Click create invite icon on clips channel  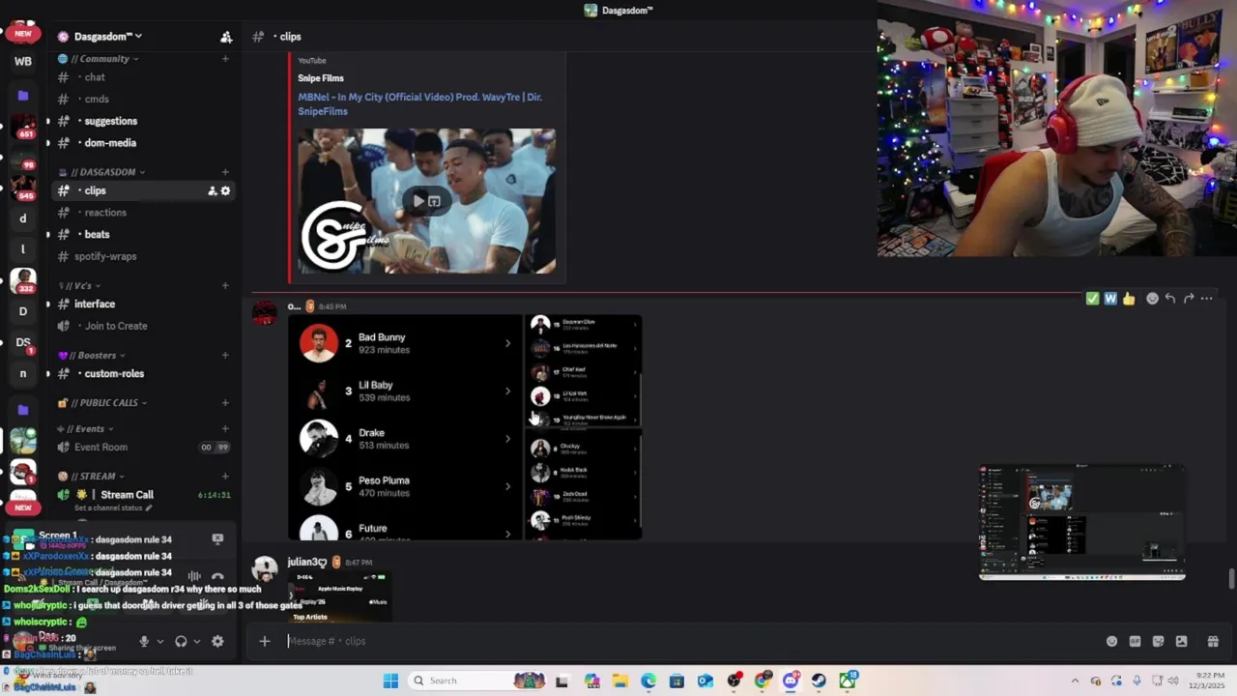click(212, 190)
